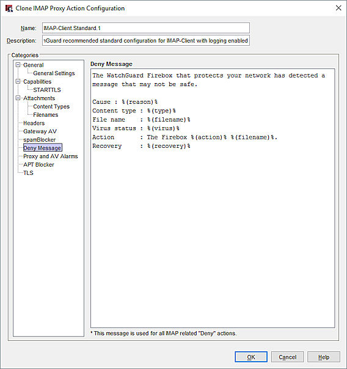Click the 'Content type : %(type)%' line
Screen dimensions: 347x369
tap(134, 111)
